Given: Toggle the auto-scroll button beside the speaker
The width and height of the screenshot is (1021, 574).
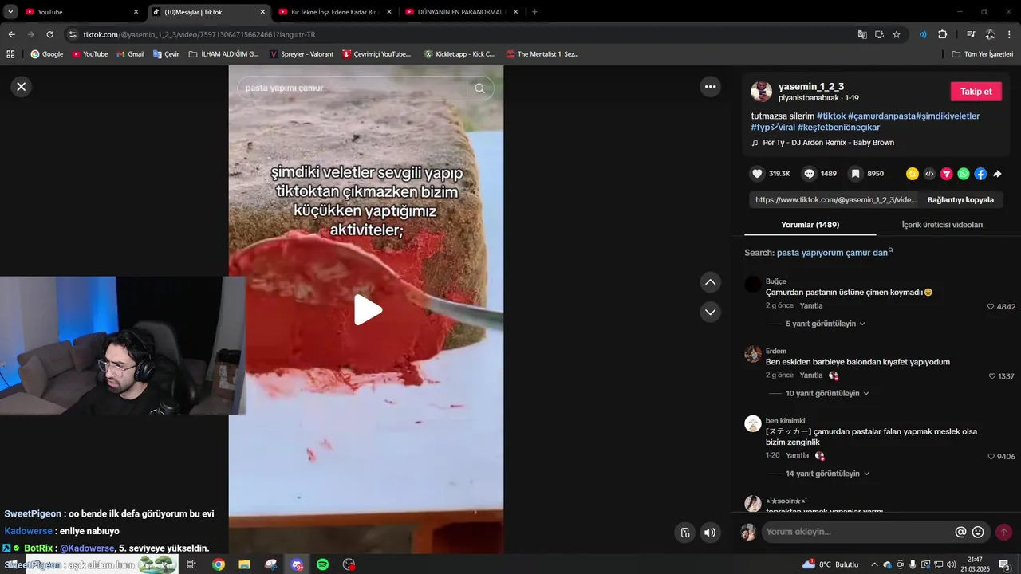Looking at the screenshot, I should (684, 533).
